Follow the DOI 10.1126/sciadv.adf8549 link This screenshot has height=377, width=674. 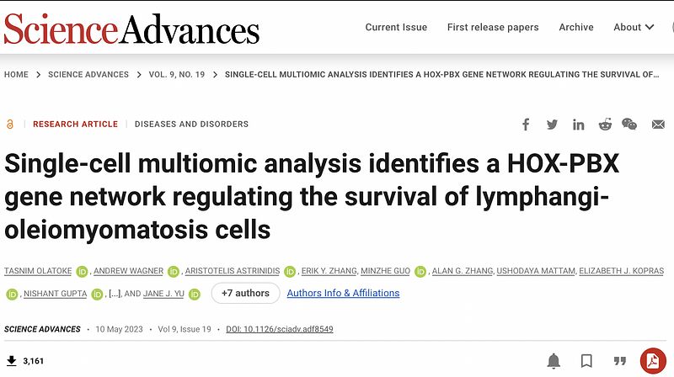coord(280,329)
